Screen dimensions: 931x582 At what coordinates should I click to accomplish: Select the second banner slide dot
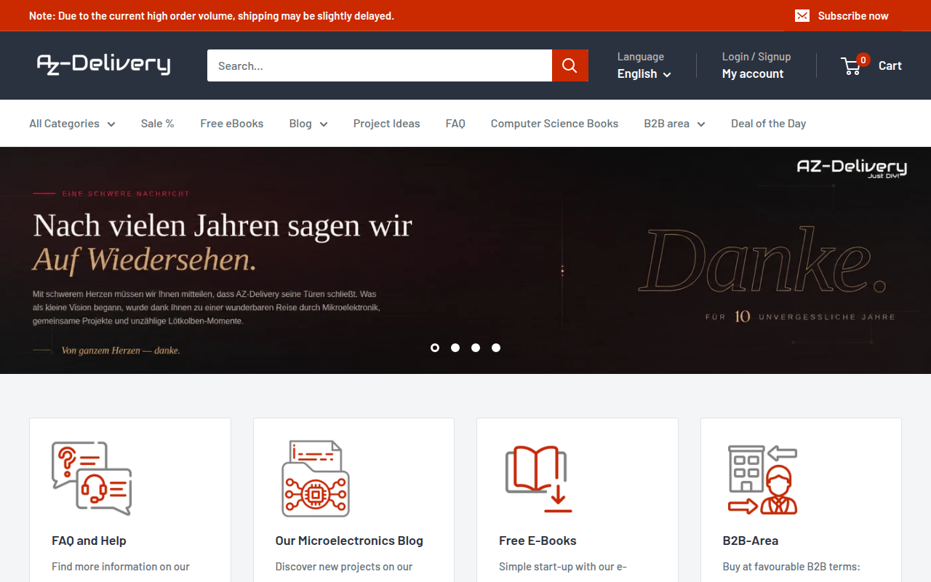pos(455,348)
